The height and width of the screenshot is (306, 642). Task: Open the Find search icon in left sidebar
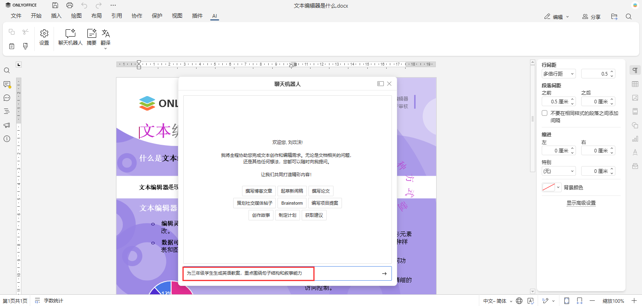click(x=7, y=70)
